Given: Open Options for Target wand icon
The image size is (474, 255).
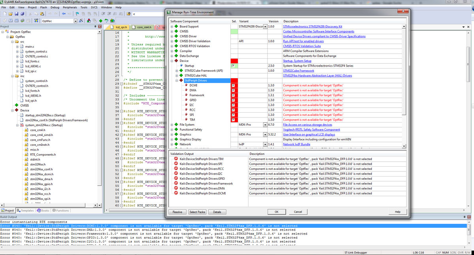Looking at the screenshot, I should 81,21.
